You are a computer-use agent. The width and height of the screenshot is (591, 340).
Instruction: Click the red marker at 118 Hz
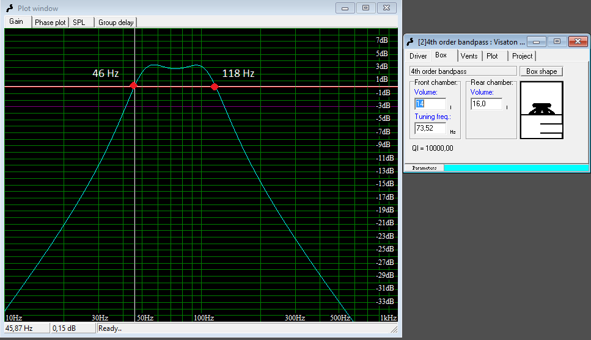[215, 87]
